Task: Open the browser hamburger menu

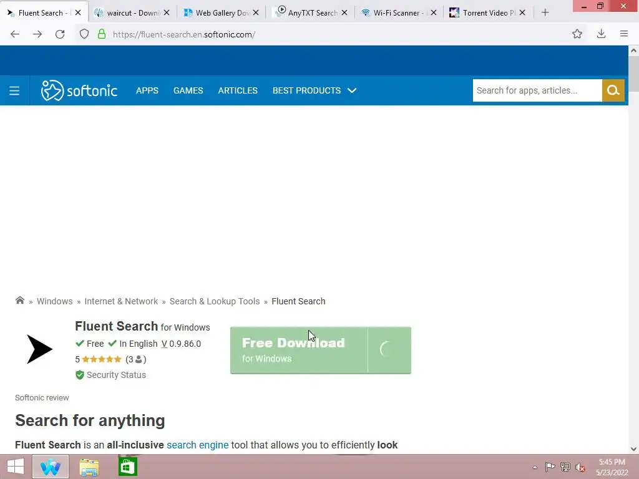Action: [x=624, y=34]
